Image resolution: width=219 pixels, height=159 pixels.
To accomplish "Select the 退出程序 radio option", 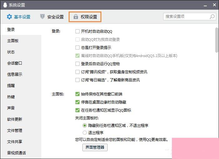I will pos(85,132).
